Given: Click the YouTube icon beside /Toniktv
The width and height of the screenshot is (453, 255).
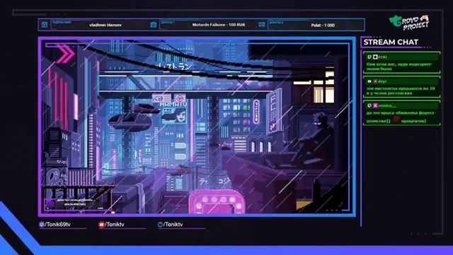Looking at the screenshot, I should point(101,225).
